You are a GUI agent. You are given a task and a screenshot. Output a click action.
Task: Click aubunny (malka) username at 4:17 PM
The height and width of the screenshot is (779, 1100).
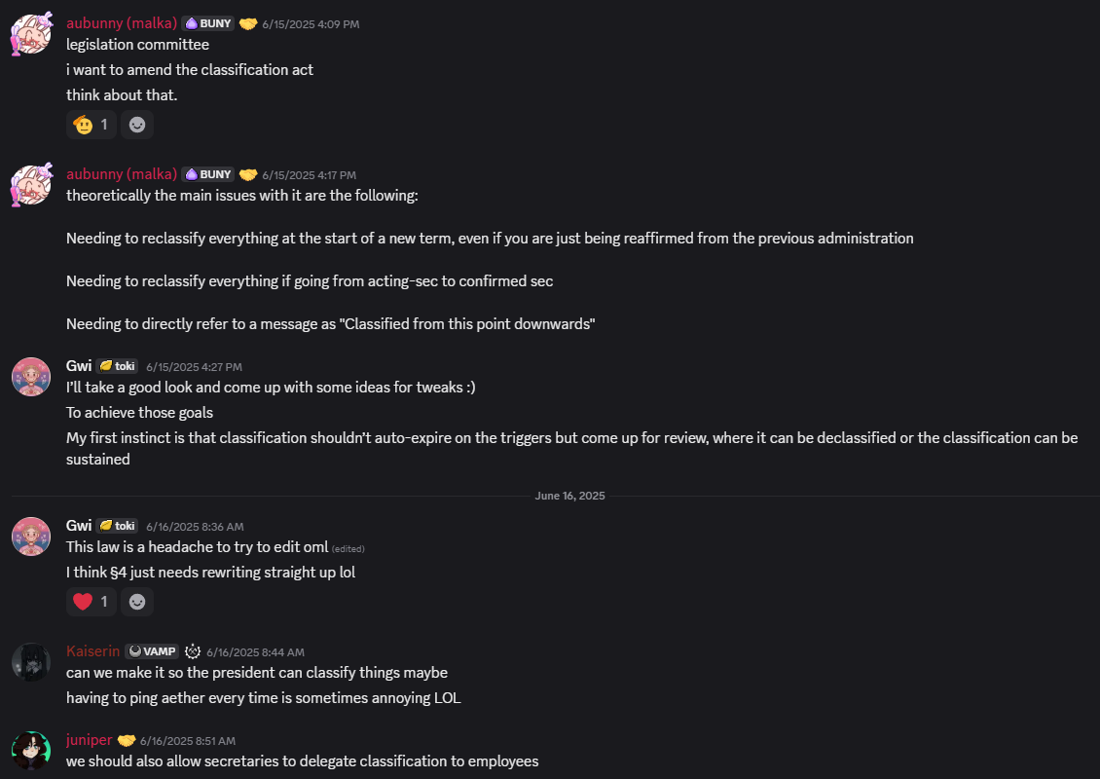[121, 174]
